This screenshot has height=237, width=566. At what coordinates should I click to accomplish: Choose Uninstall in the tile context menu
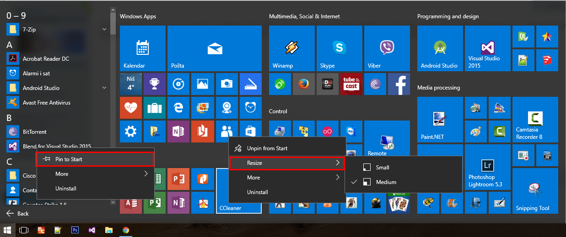(x=287, y=192)
